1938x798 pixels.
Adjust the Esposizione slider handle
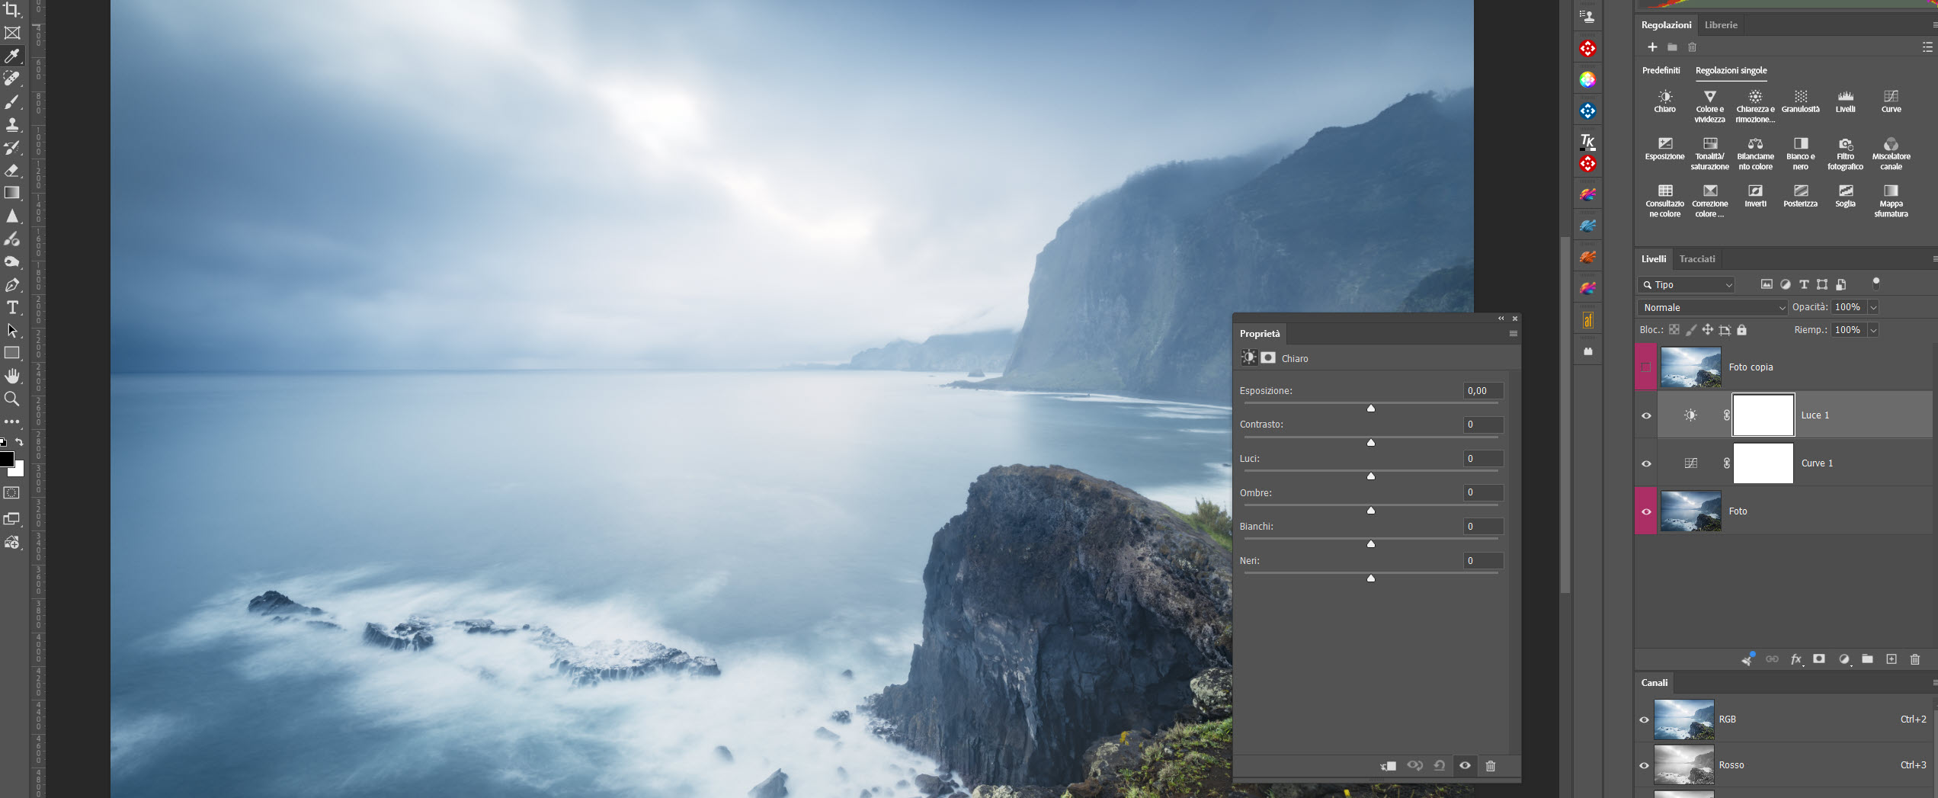[1370, 409]
